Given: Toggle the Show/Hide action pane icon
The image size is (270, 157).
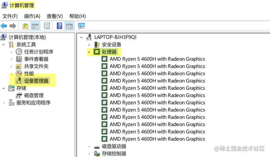Looking at the screenshot, I should click(69, 26).
